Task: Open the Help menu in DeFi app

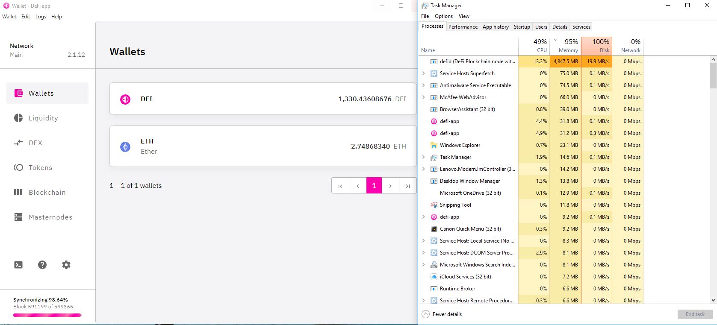Action: (x=56, y=17)
